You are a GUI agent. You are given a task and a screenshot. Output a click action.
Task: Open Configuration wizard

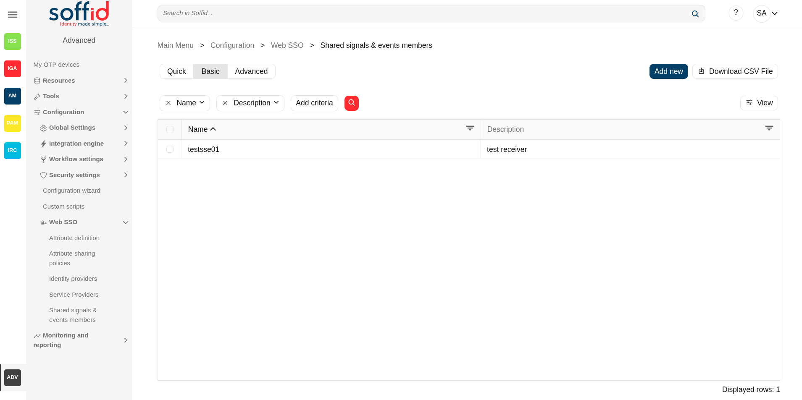tap(71, 191)
